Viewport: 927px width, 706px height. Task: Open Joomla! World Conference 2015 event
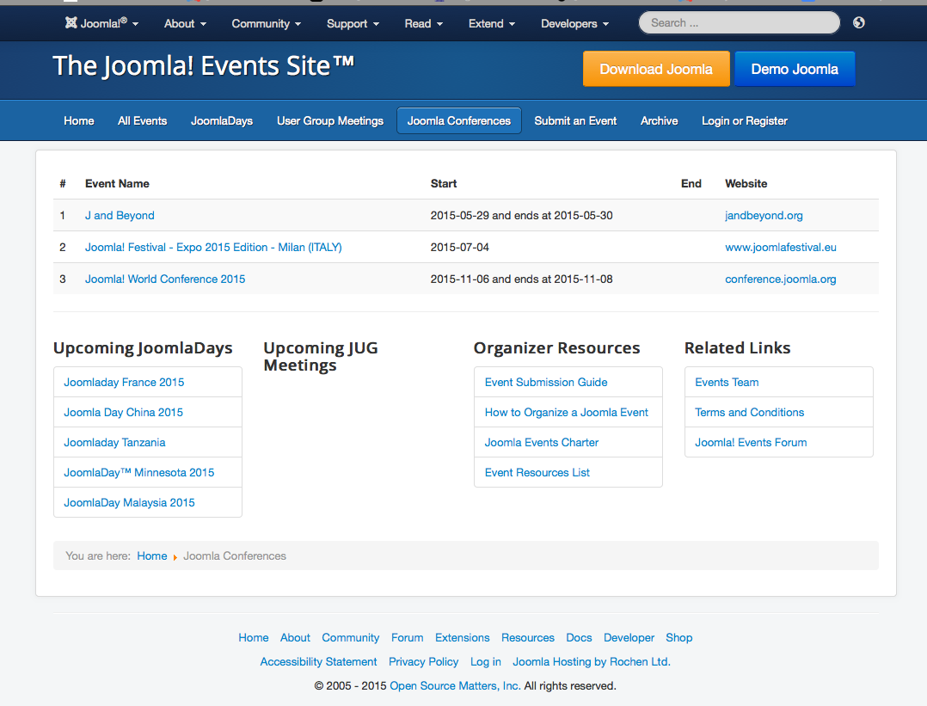point(165,279)
